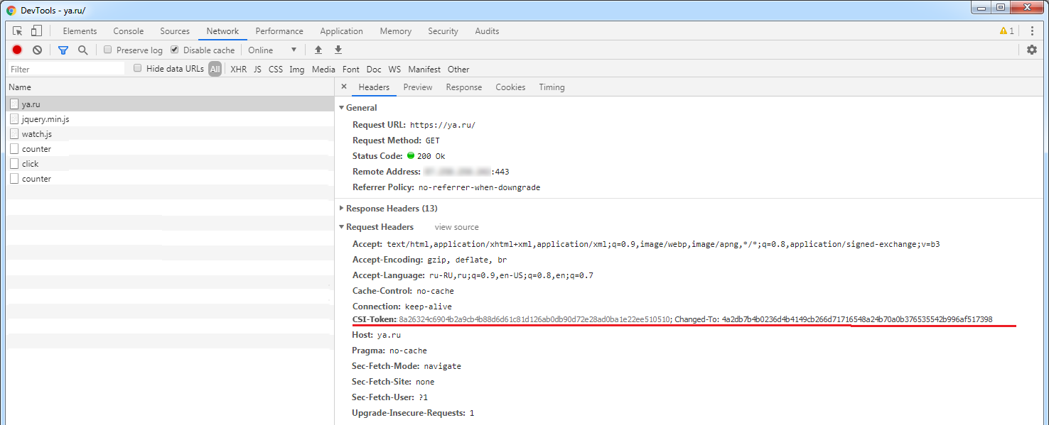The image size is (1049, 425).
Task: Select the Headers details tab
Action: [374, 87]
